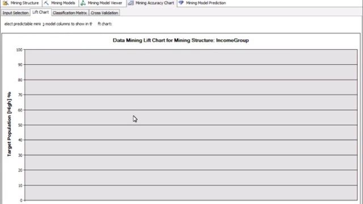
Task: Click the y-axis value 80
Action: tap(20, 80)
